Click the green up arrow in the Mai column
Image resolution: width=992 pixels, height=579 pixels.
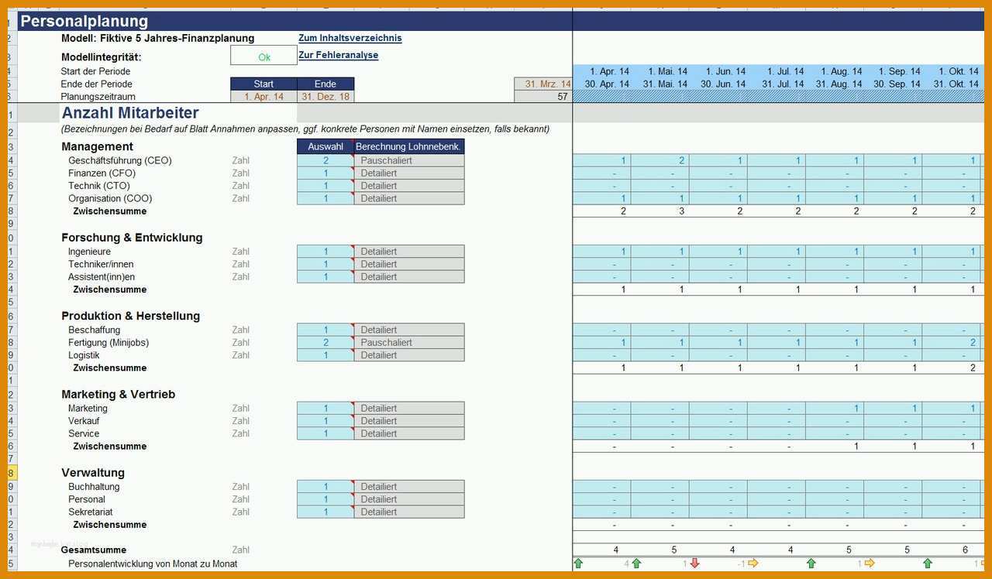coord(636,564)
